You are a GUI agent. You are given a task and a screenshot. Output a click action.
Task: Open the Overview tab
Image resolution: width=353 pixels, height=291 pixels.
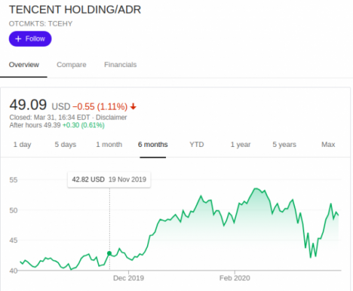24,65
